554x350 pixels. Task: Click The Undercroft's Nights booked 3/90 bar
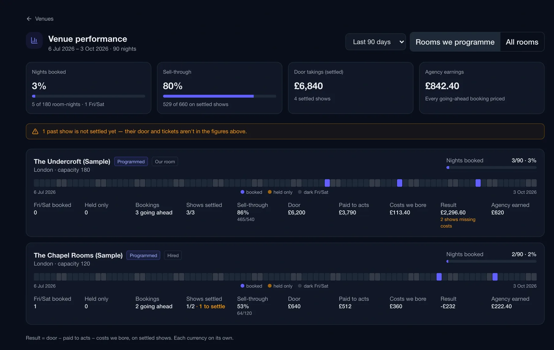click(x=491, y=168)
